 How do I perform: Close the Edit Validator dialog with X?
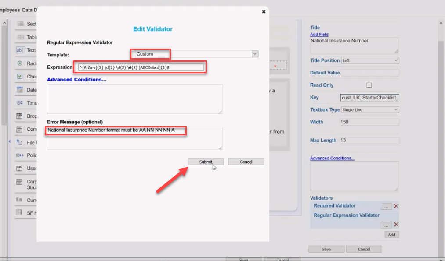coord(264,11)
